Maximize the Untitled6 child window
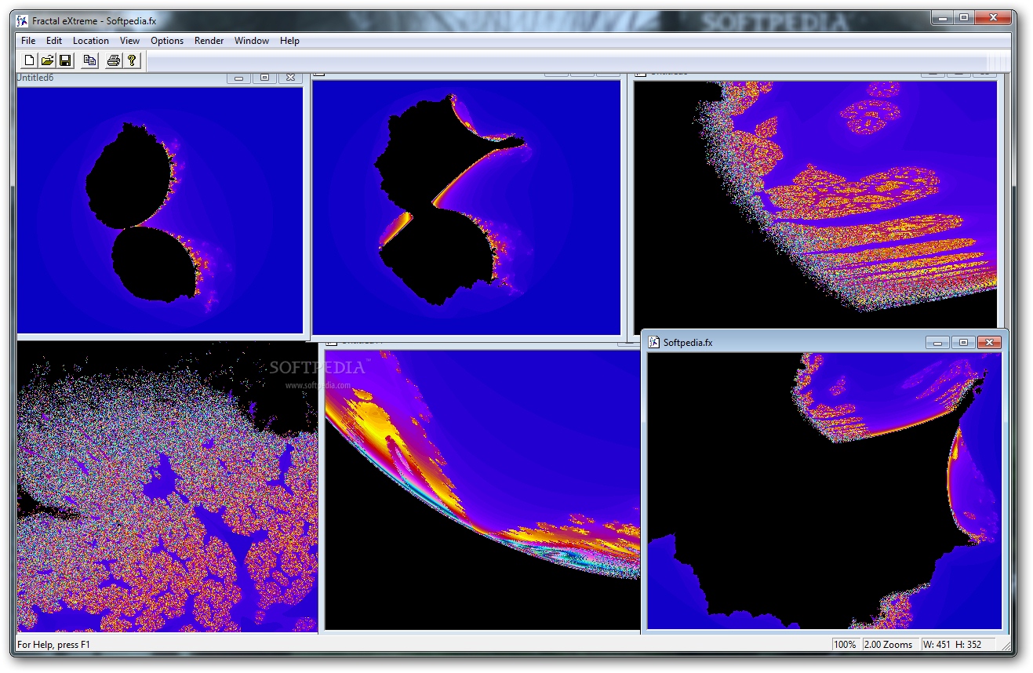This screenshot has width=1033, height=673. (264, 78)
